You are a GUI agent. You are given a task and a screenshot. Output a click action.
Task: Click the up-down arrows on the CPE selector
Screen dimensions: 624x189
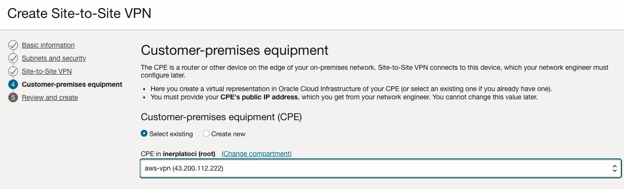coord(614,169)
